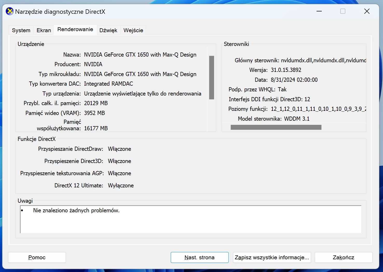Click the Podp. przez WHQL label
This screenshot has height=272, width=383.
(x=252, y=90)
